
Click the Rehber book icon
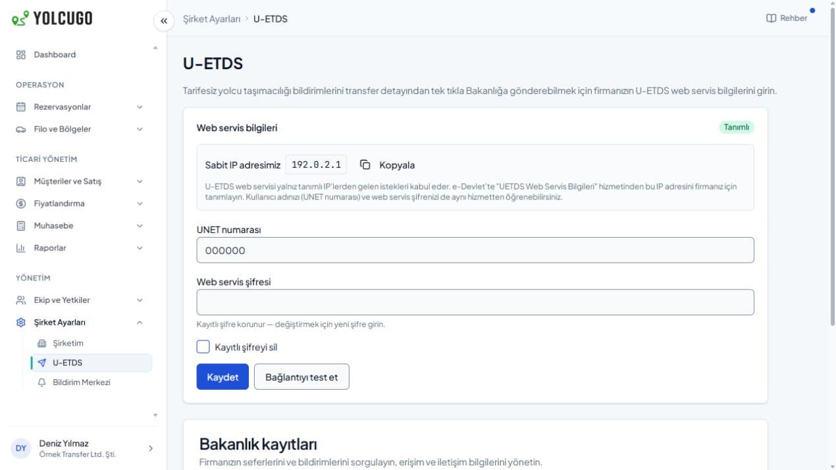coord(771,18)
